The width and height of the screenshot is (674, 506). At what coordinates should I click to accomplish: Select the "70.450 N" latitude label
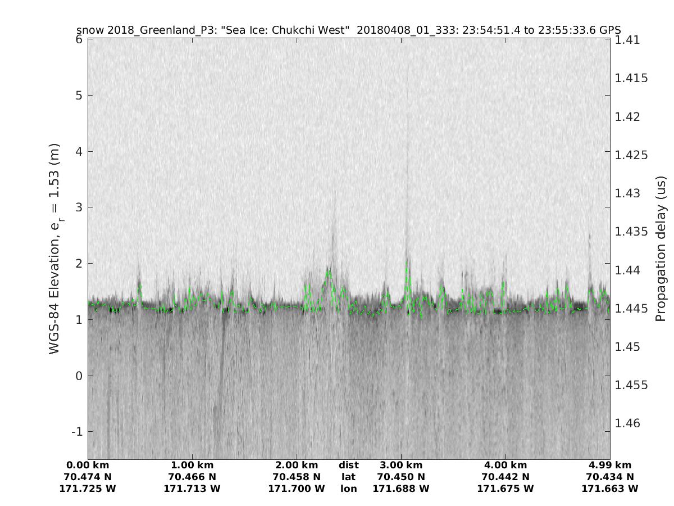[401, 477]
